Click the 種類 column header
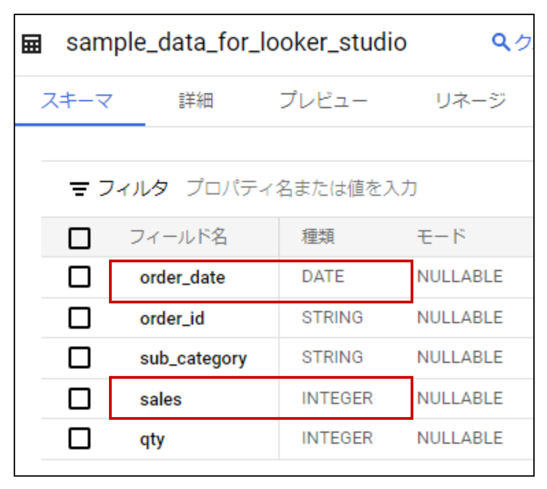 click(318, 237)
